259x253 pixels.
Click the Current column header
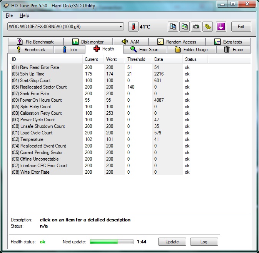pyautogui.click(x=93, y=59)
